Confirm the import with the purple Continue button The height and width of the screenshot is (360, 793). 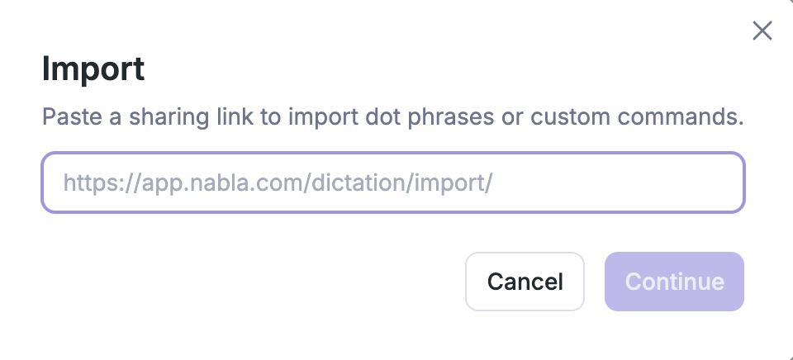point(674,282)
